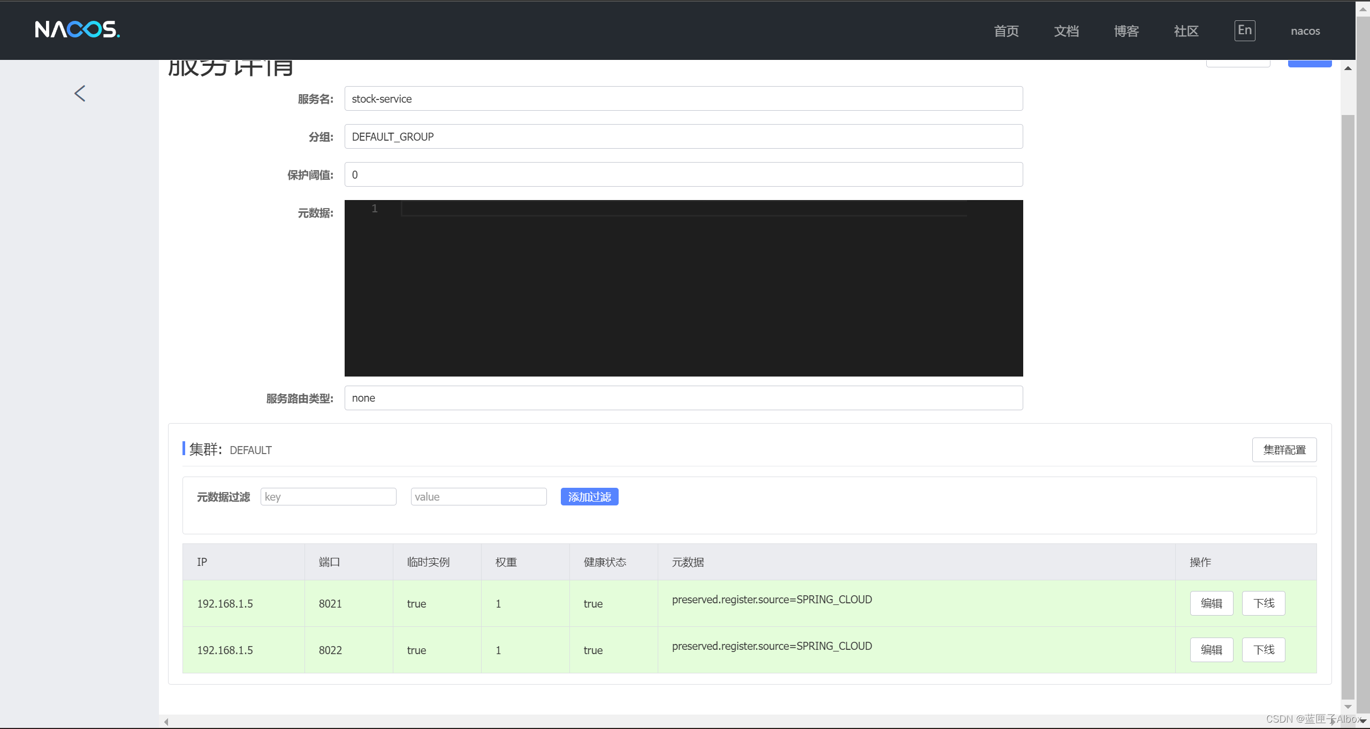Viewport: 1370px width, 729px height.
Task: Switch language with the En button
Action: 1245,30
